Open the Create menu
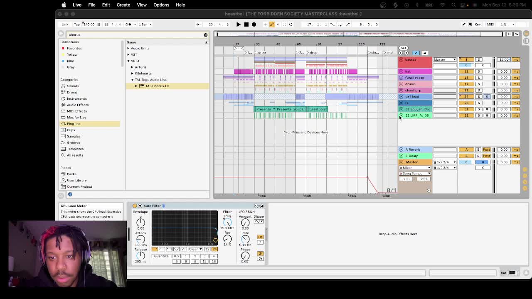Image resolution: width=532 pixels, height=299 pixels. [123, 5]
